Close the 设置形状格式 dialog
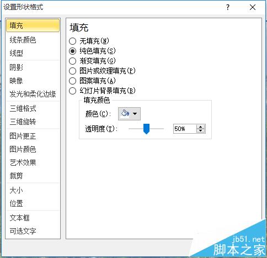 (253, 7)
